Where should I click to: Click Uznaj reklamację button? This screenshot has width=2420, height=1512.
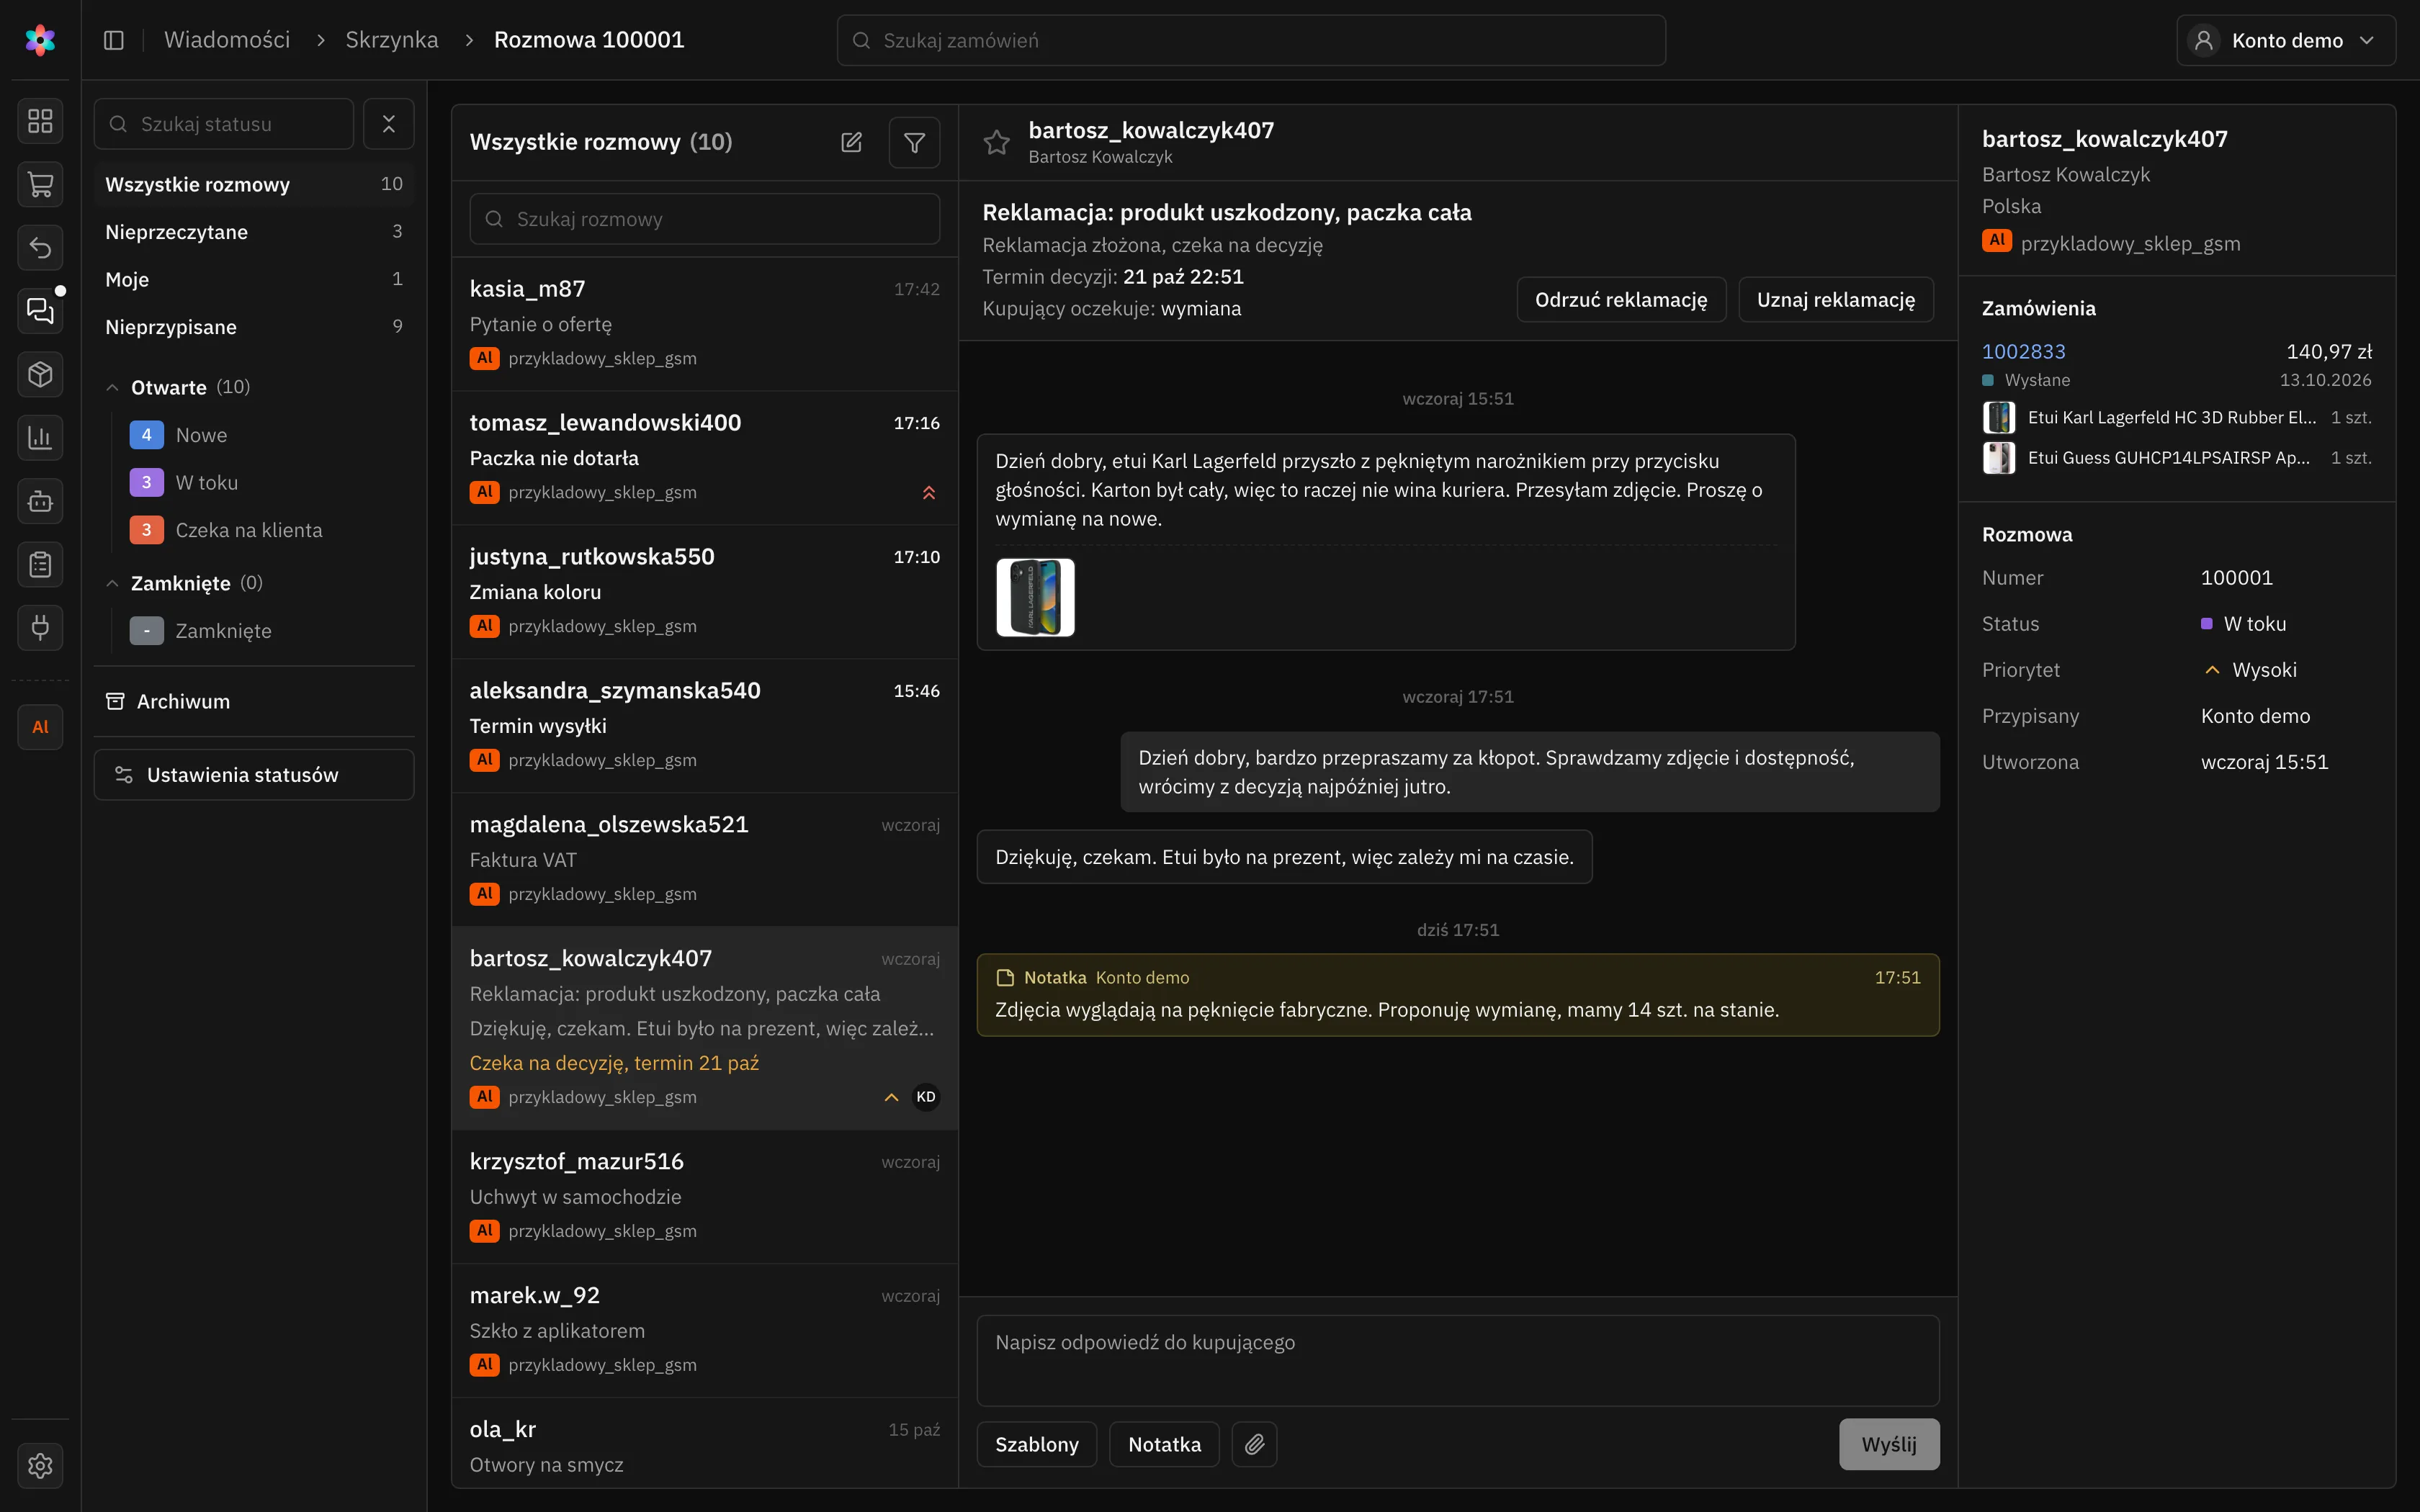coord(1836,300)
